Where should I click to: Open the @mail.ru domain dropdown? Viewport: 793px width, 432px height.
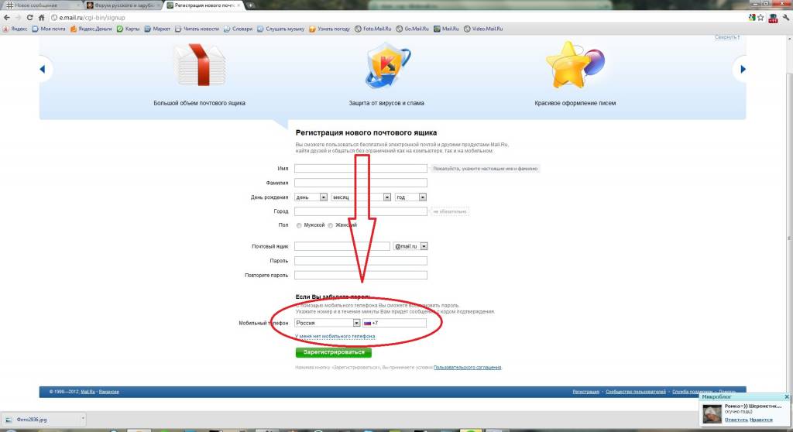(x=410, y=246)
